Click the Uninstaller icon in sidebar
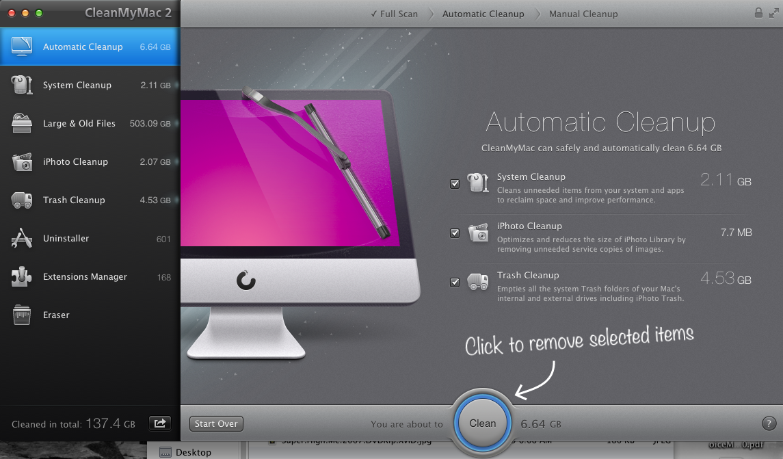 [x=21, y=238]
